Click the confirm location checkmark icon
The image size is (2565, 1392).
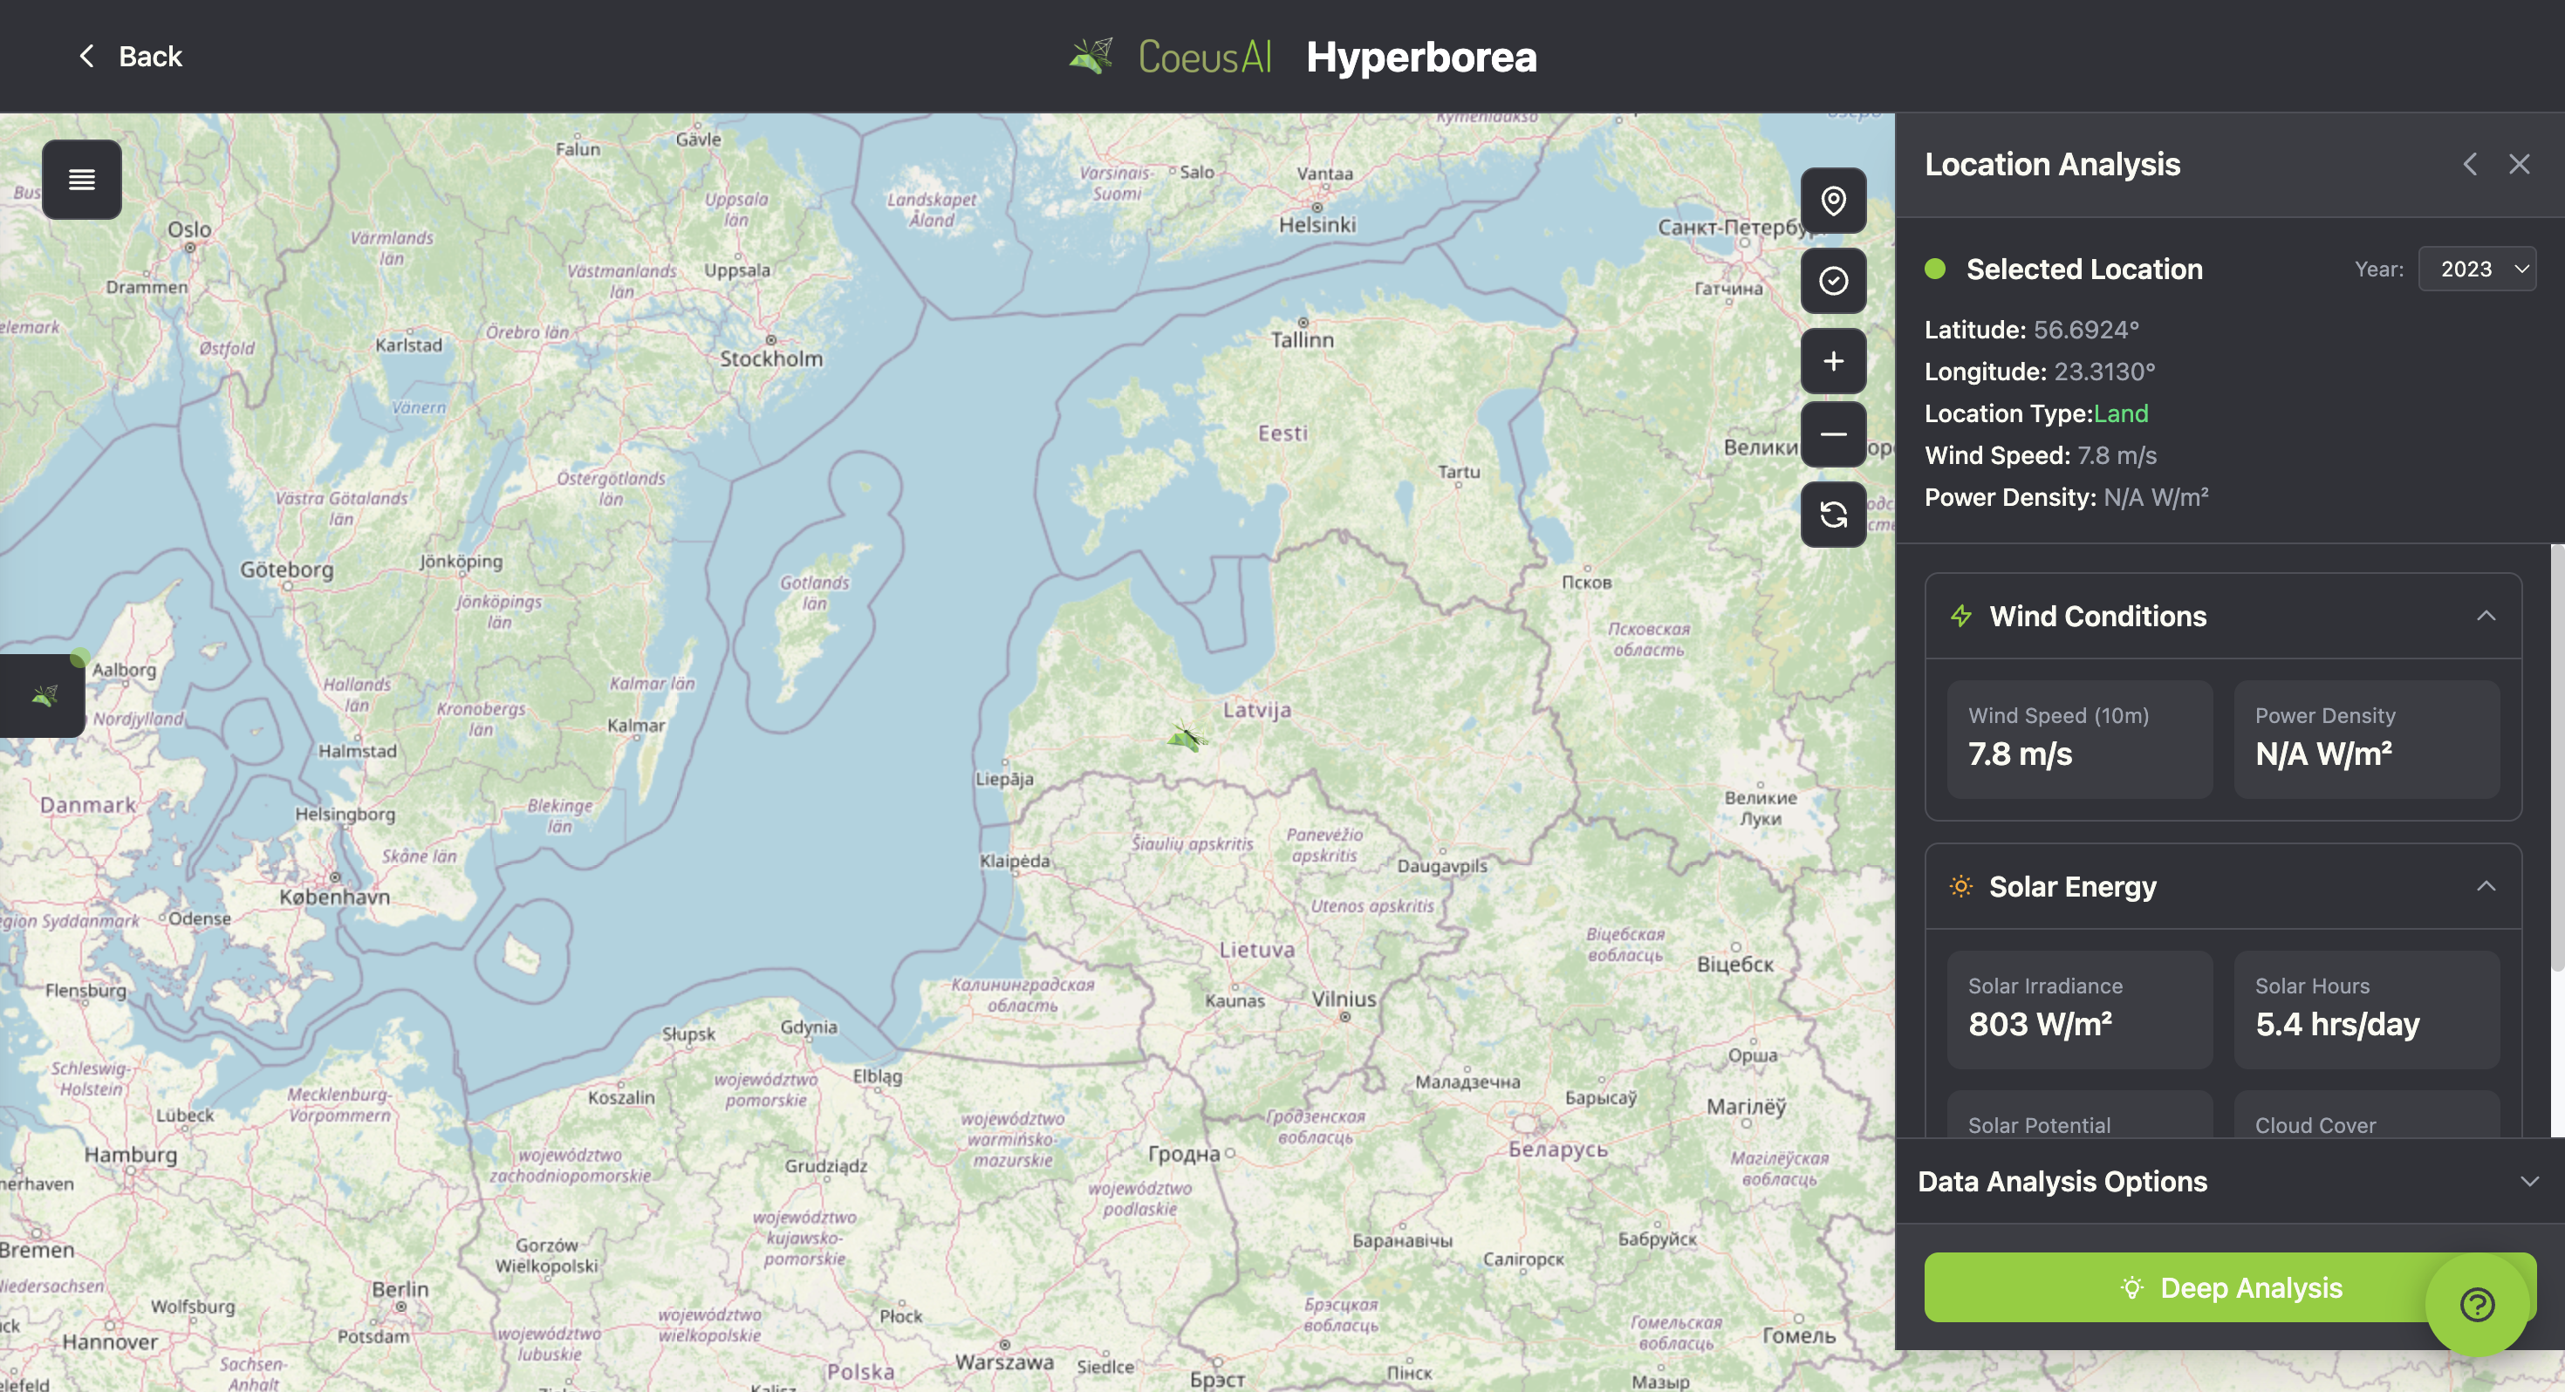(x=1833, y=281)
